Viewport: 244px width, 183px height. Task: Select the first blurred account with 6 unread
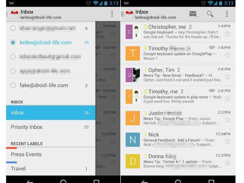(51, 28)
